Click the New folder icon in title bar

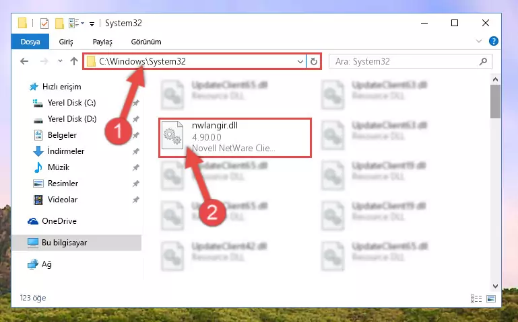(x=59, y=24)
